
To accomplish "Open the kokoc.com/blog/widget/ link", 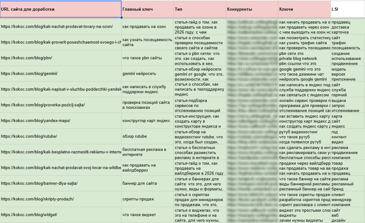I will tap(29, 215).
